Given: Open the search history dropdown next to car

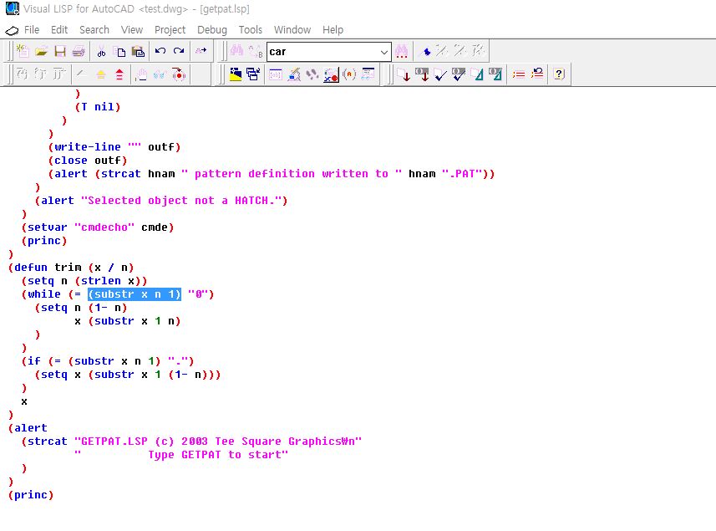Looking at the screenshot, I should coord(383,51).
